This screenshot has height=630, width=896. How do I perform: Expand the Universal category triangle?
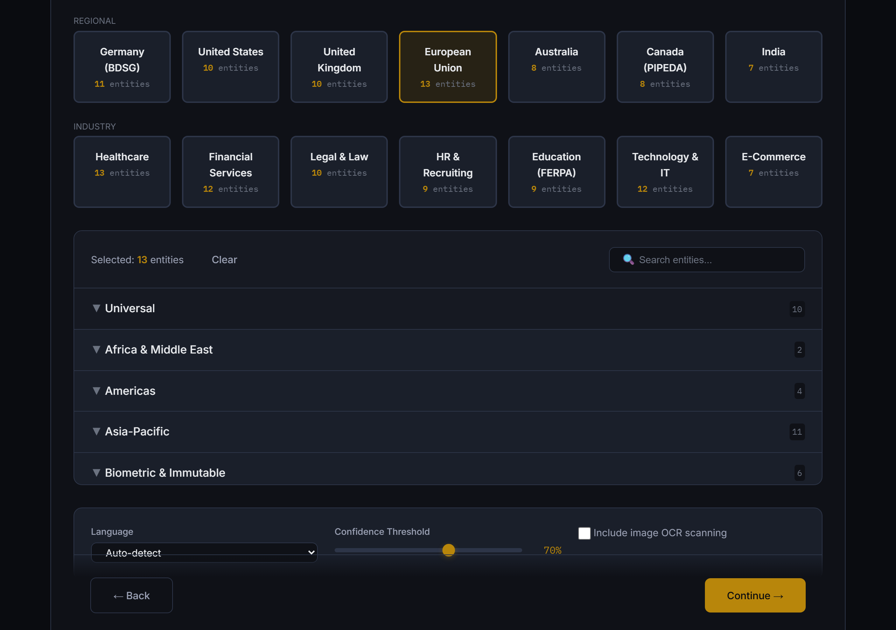pyautogui.click(x=96, y=308)
